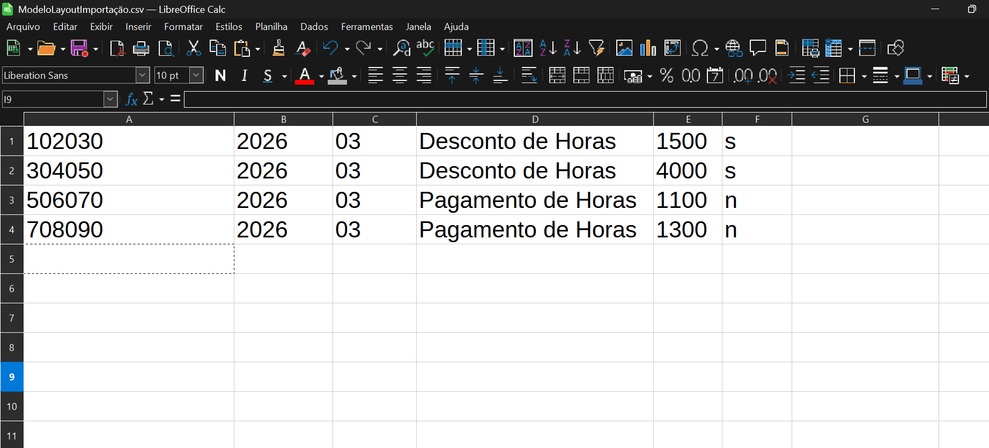The height and width of the screenshot is (448, 989).
Task: Click the Formula equals button
Action: (175, 99)
